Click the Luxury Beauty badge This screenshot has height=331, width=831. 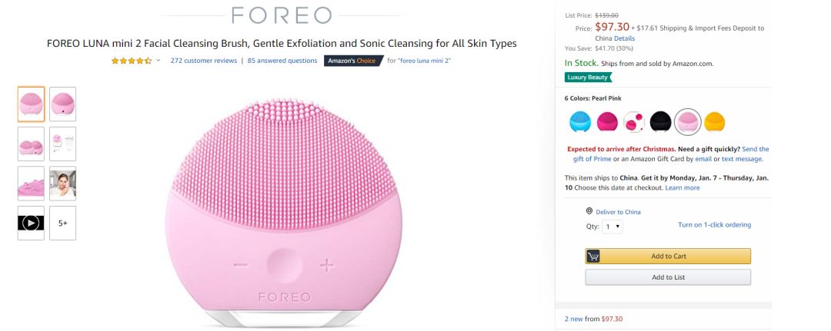588,77
